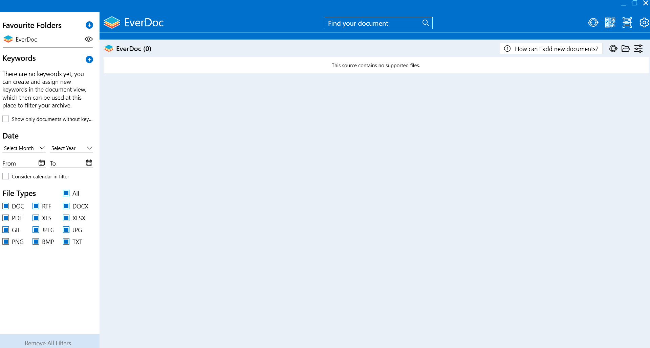Viewport: 650px width, 348px height.
Task: Open the source folder icon
Action: pos(626,49)
